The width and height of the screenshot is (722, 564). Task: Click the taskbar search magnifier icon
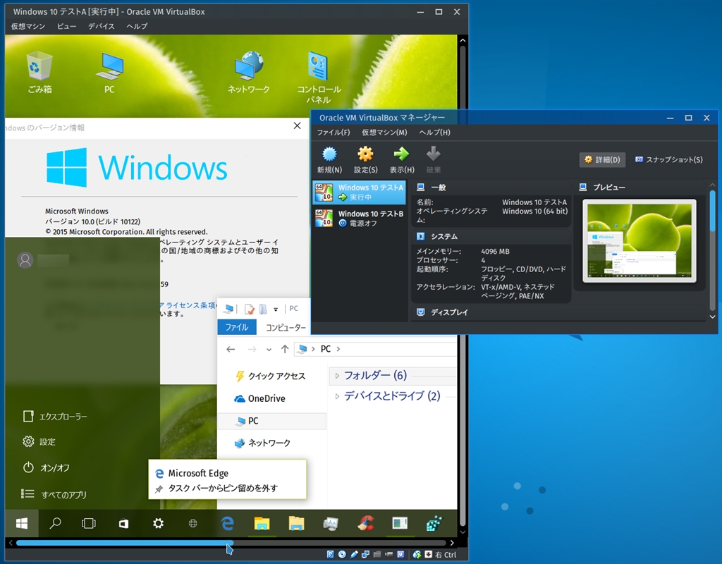pyautogui.click(x=55, y=523)
